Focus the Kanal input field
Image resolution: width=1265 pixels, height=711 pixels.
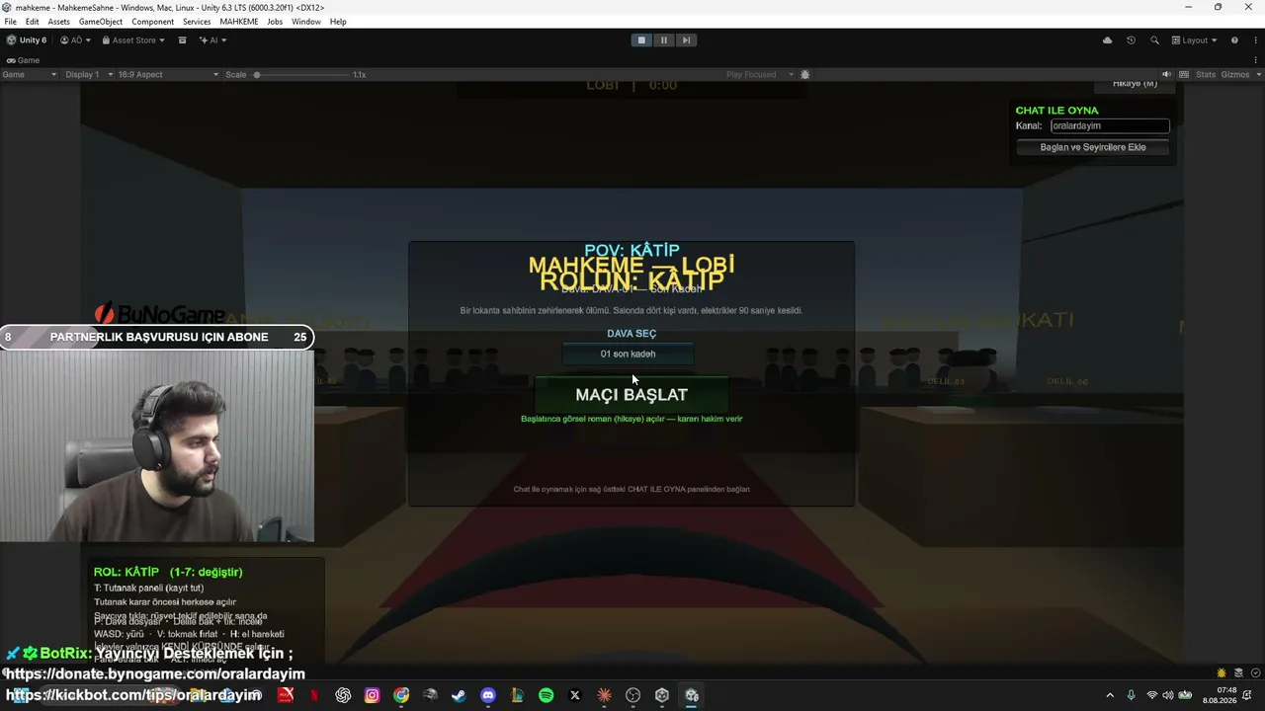pos(1110,126)
